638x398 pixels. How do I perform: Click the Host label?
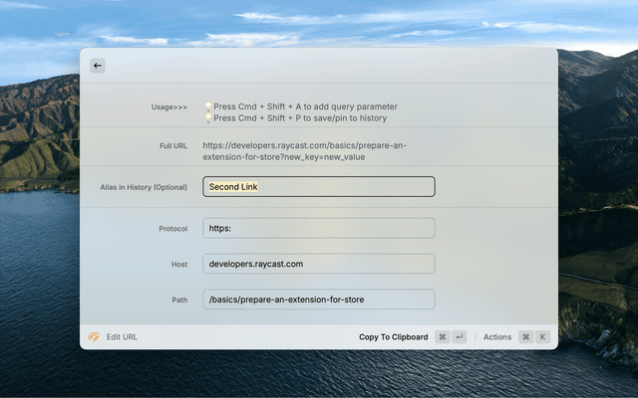(178, 264)
